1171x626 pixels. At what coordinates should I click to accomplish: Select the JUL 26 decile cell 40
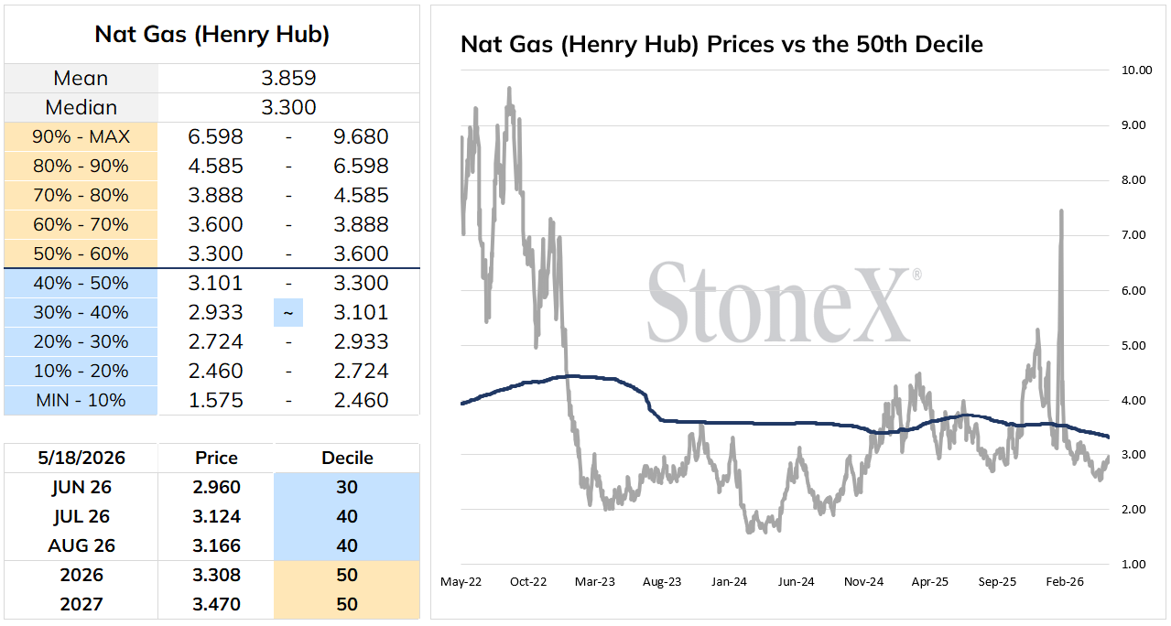(347, 516)
